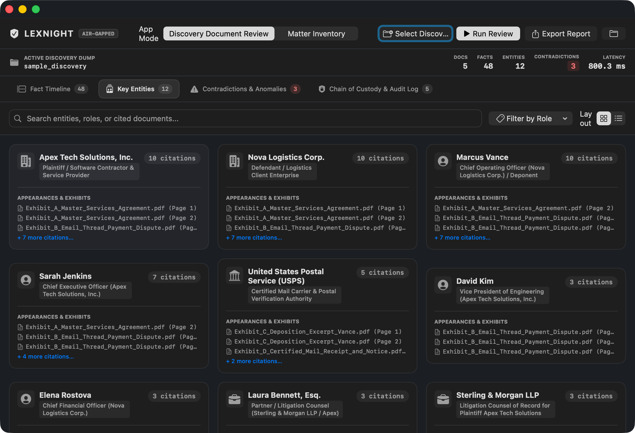Click the Entities count value 12

pyautogui.click(x=520, y=66)
